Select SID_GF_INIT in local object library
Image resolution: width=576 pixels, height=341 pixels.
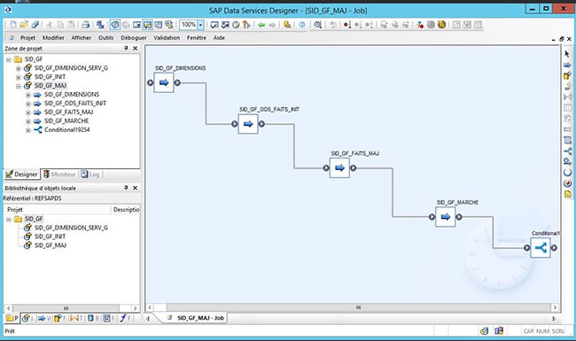50,236
